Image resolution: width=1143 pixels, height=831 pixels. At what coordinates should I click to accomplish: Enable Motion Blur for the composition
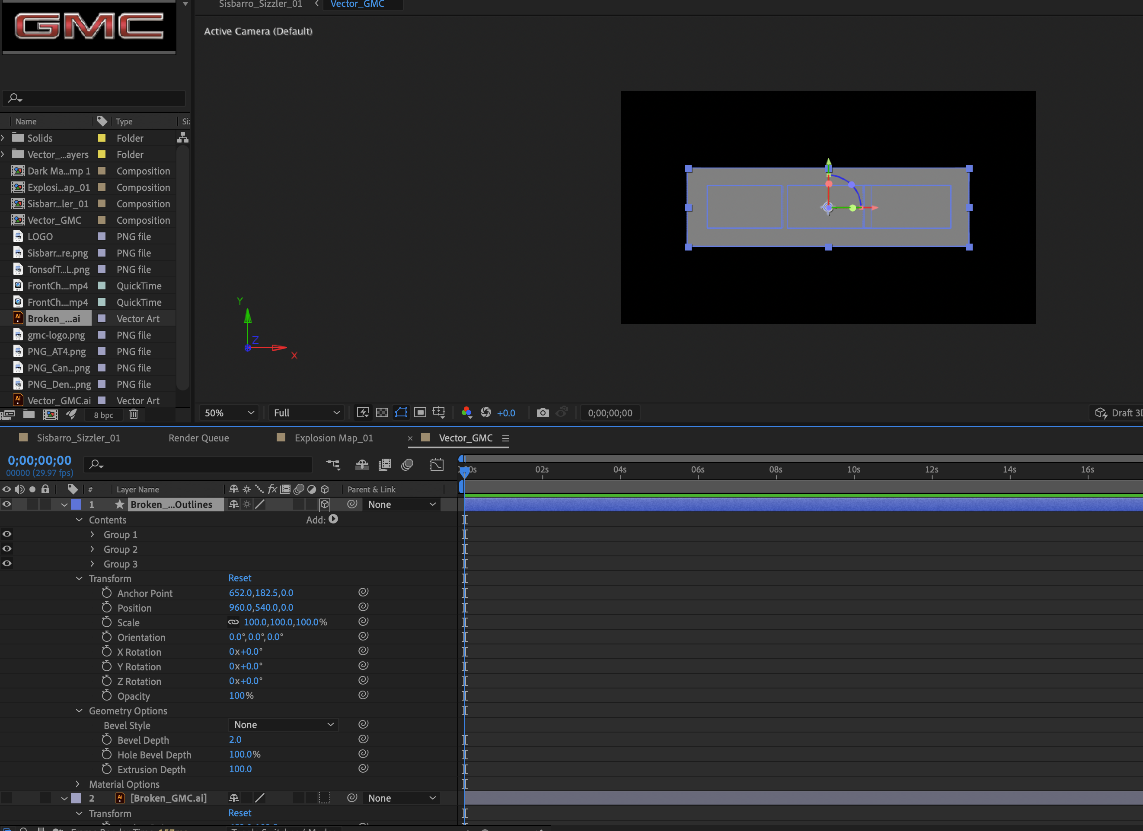pyautogui.click(x=407, y=464)
